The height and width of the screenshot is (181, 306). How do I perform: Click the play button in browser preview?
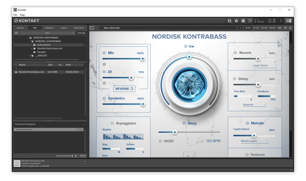coord(76,156)
